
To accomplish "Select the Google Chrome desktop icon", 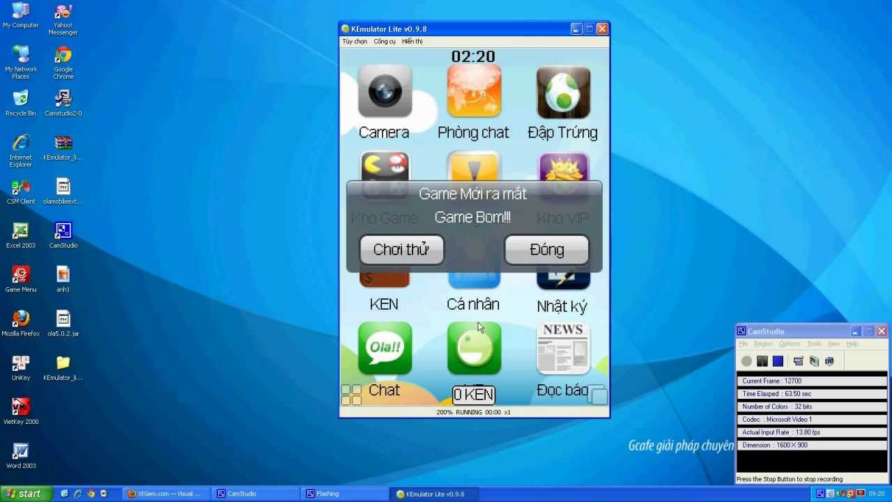I will pos(63,63).
